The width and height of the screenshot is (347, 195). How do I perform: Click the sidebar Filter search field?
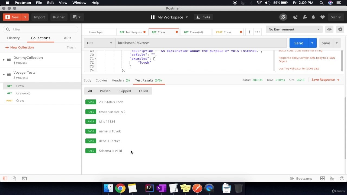(x=41, y=29)
